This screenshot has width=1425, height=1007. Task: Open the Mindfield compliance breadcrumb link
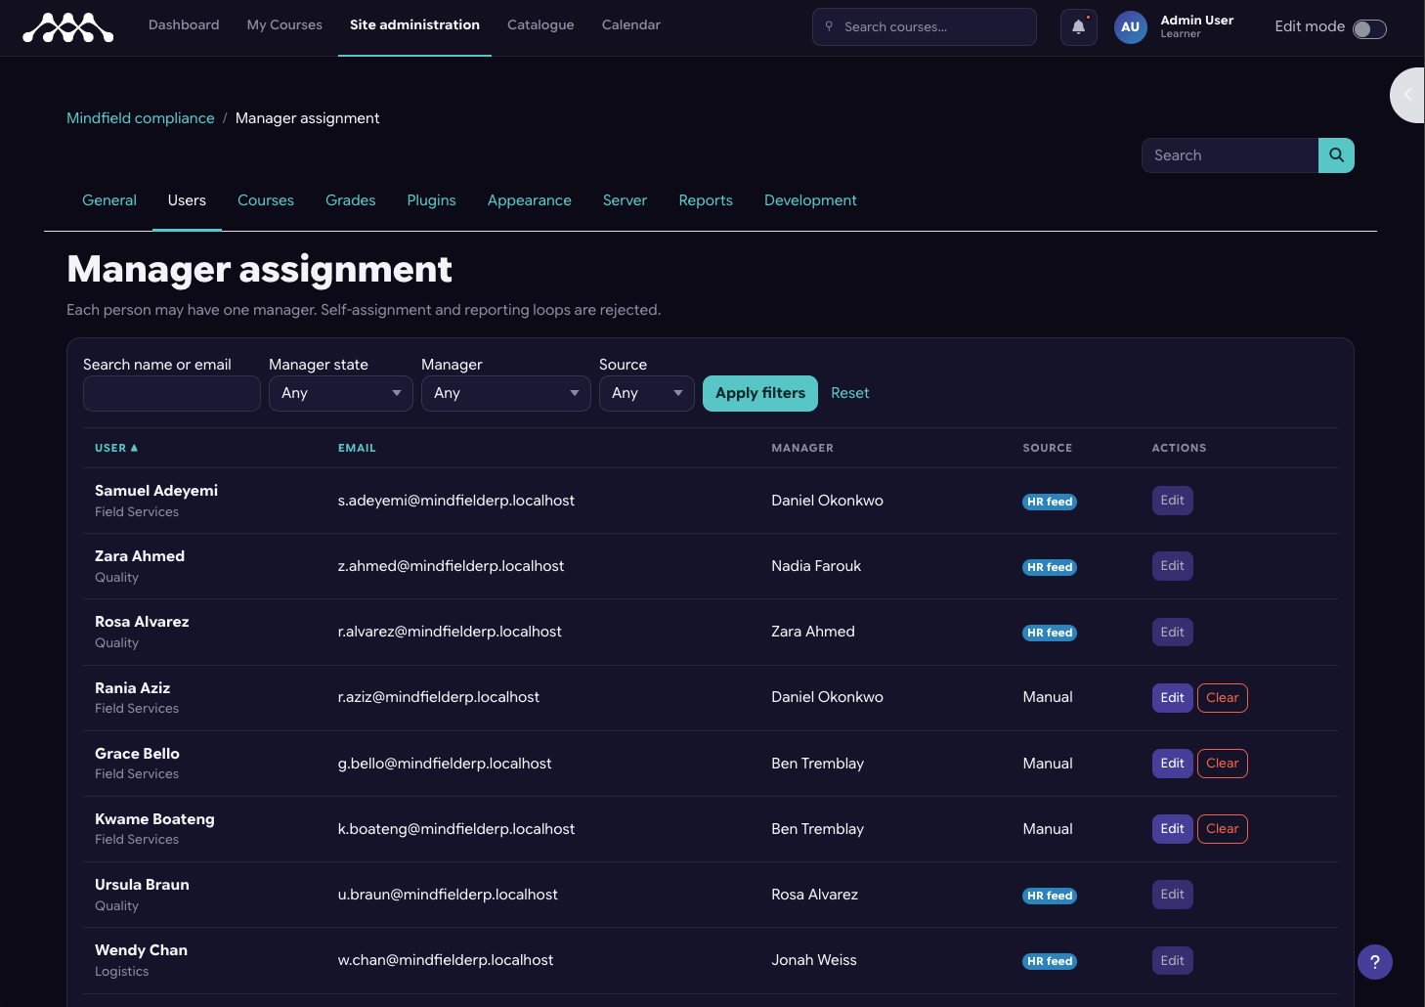(141, 118)
